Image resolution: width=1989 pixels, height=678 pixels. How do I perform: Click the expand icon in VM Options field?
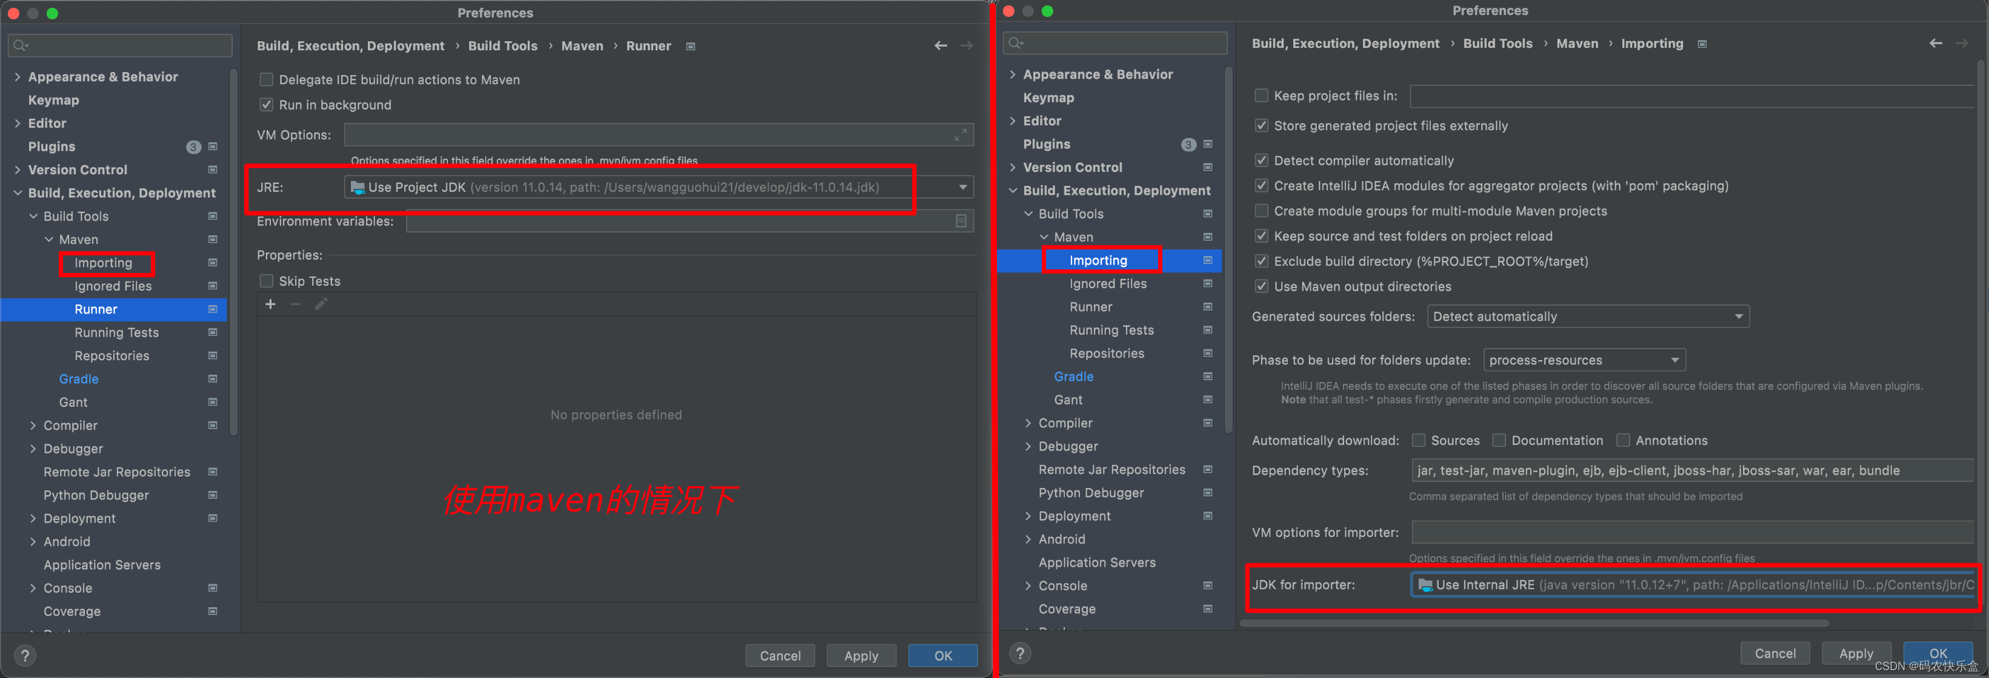[961, 135]
